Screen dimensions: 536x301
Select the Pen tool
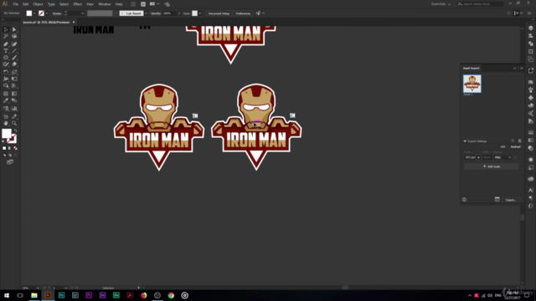[6, 44]
